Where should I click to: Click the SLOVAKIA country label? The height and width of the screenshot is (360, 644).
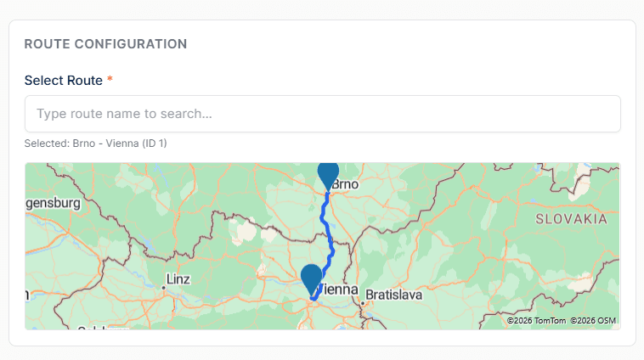click(571, 219)
